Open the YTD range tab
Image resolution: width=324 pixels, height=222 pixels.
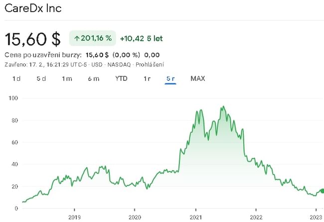121,78
